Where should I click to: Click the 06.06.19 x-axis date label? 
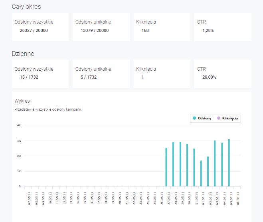tap(238, 198)
